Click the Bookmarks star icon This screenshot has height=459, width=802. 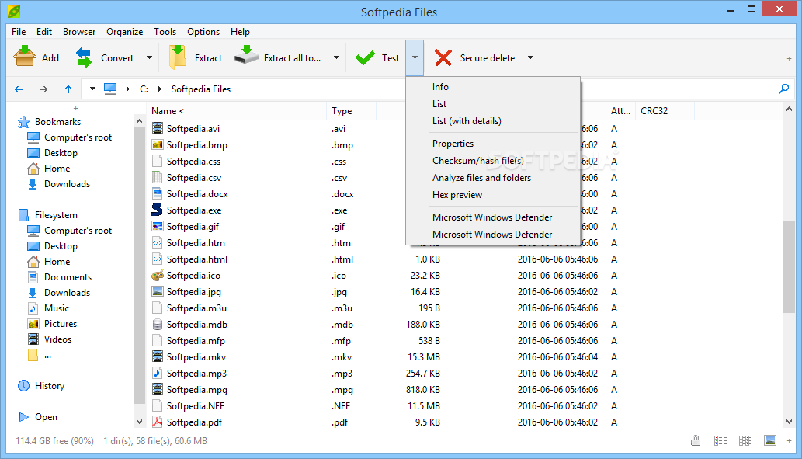pos(23,122)
